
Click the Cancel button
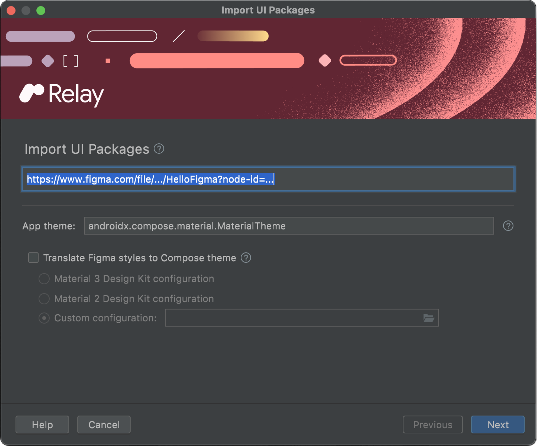105,424
